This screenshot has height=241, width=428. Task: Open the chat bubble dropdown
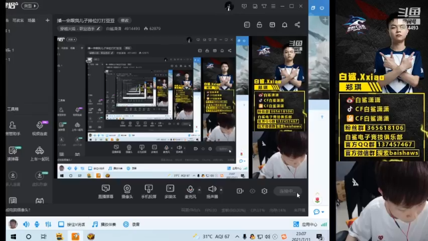[318, 212]
